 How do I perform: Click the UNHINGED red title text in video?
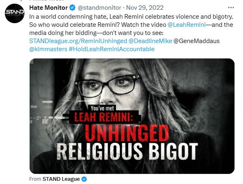pos(127,133)
